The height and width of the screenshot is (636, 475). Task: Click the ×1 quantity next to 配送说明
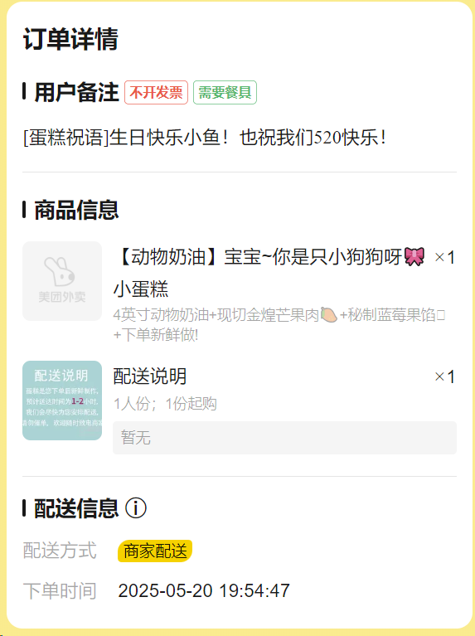[444, 376]
